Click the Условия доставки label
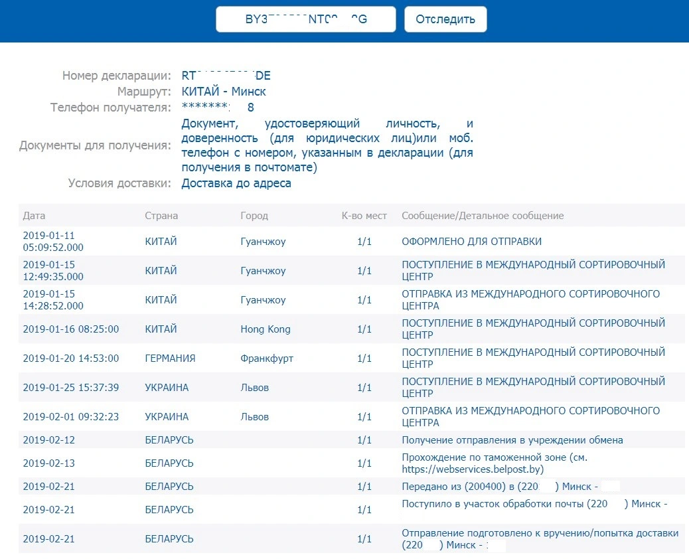 click(x=119, y=183)
